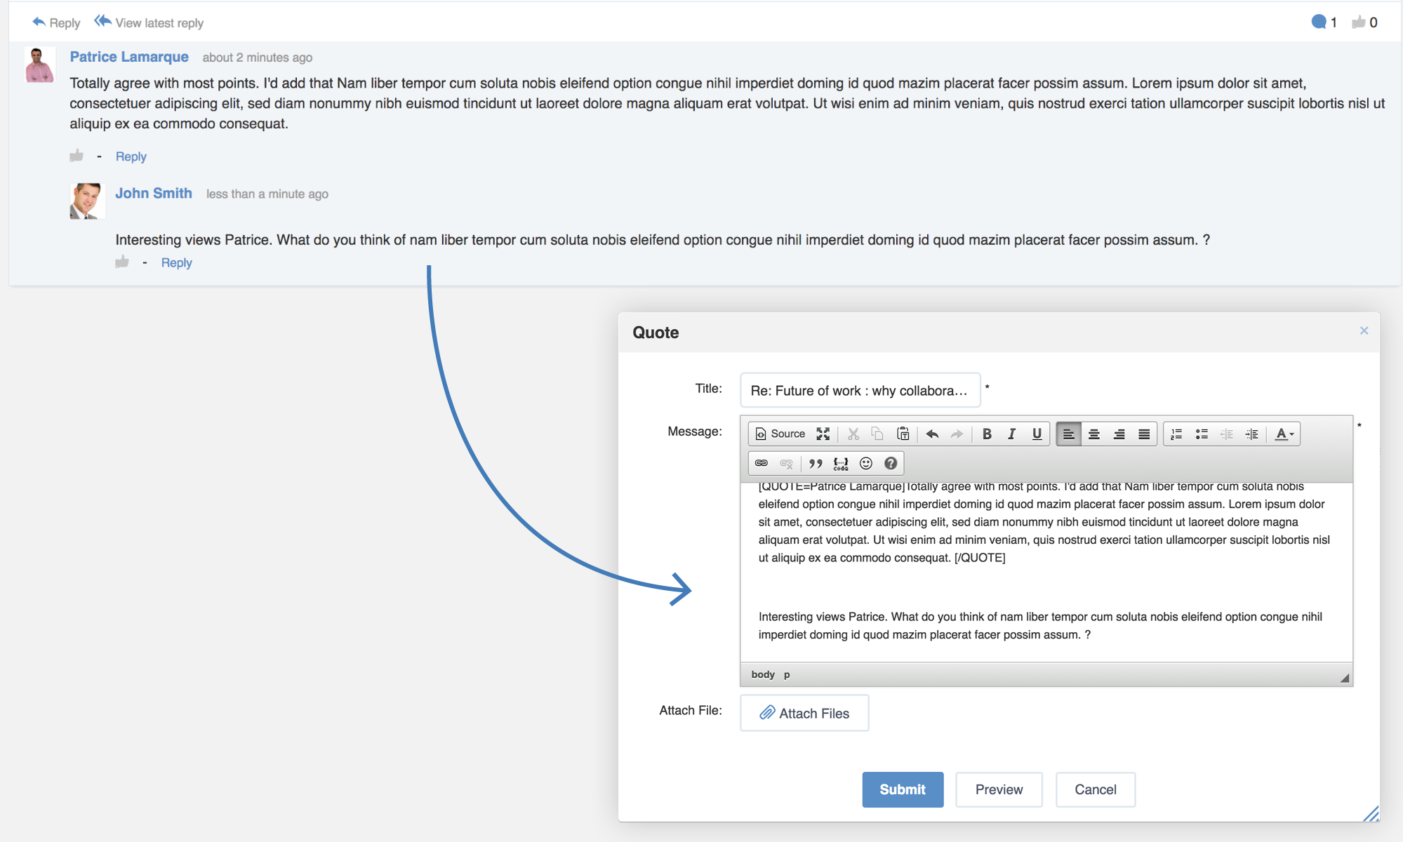1403x842 pixels.
Task: Click the redo action icon
Action: coord(957,433)
